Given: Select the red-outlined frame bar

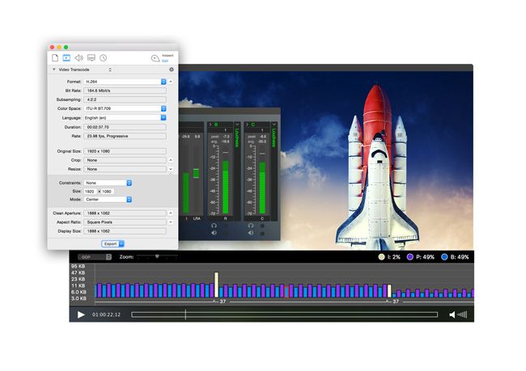Looking at the screenshot, I should pyautogui.click(x=286, y=291).
